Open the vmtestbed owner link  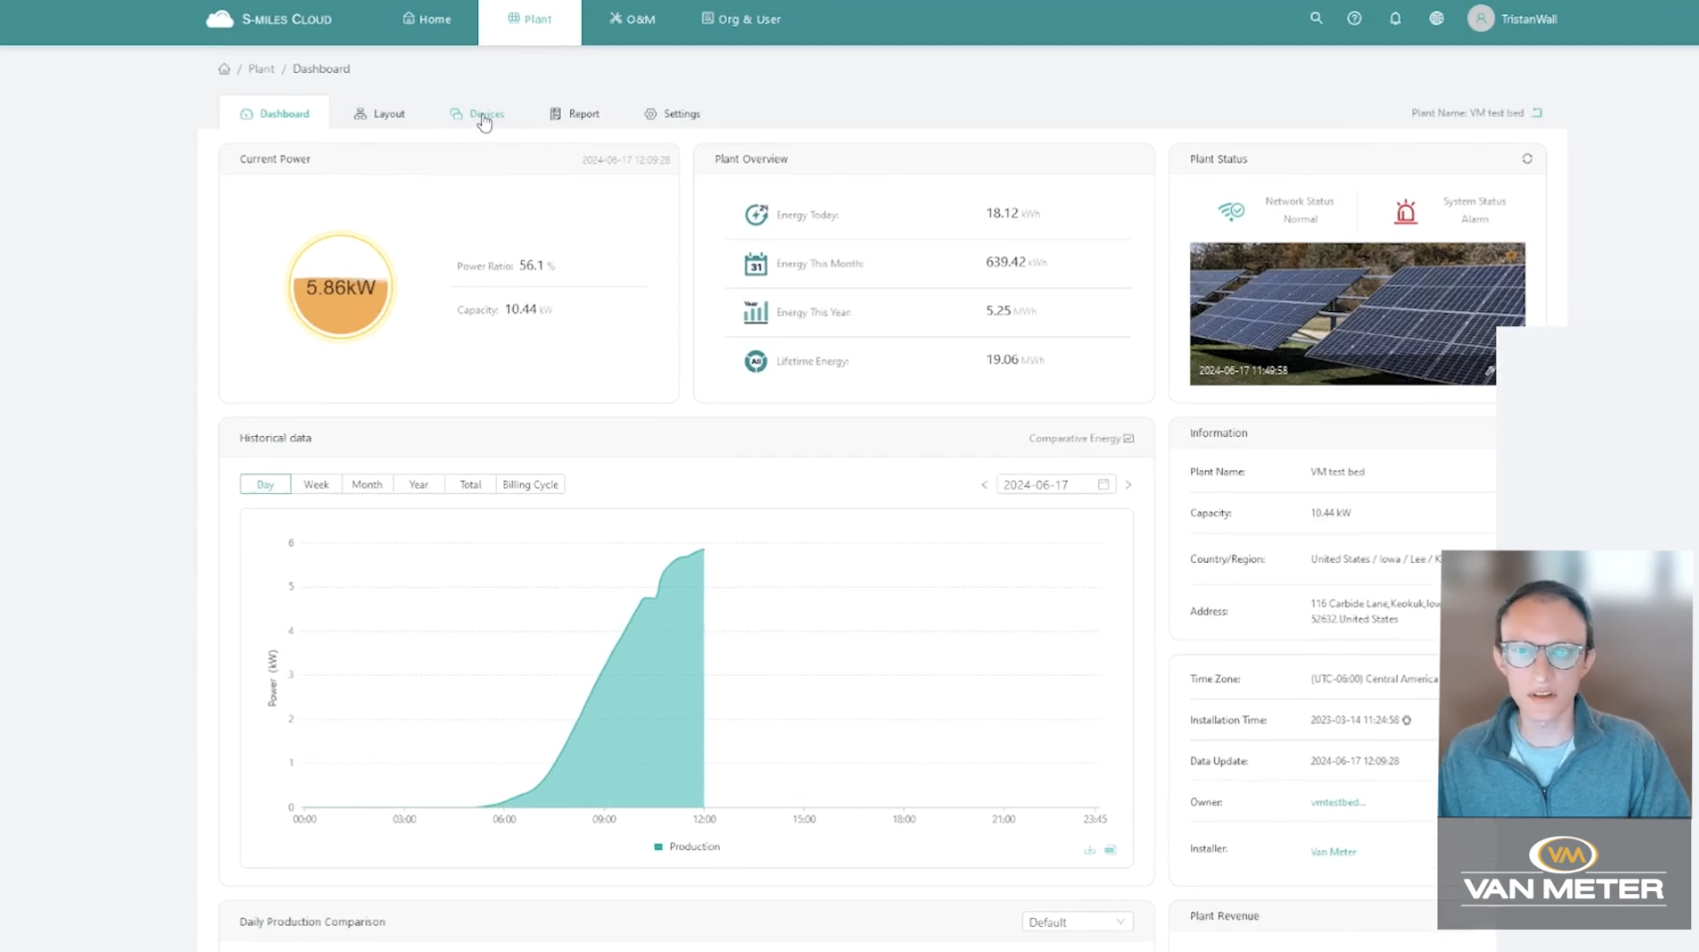tap(1338, 801)
